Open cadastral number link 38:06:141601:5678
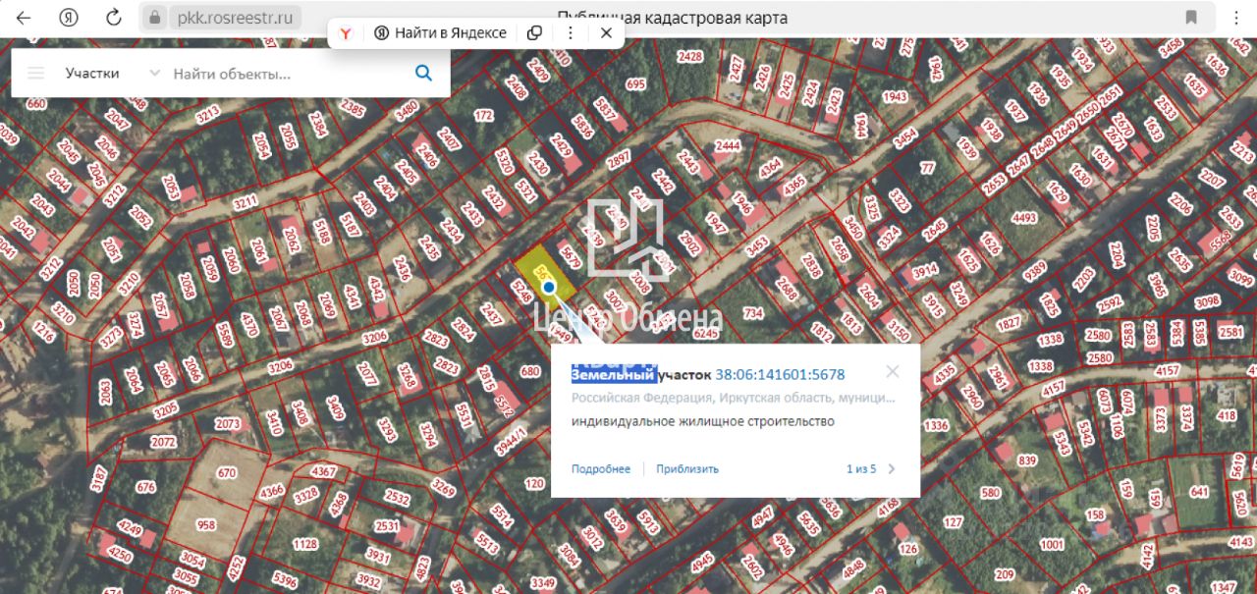 [780, 374]
